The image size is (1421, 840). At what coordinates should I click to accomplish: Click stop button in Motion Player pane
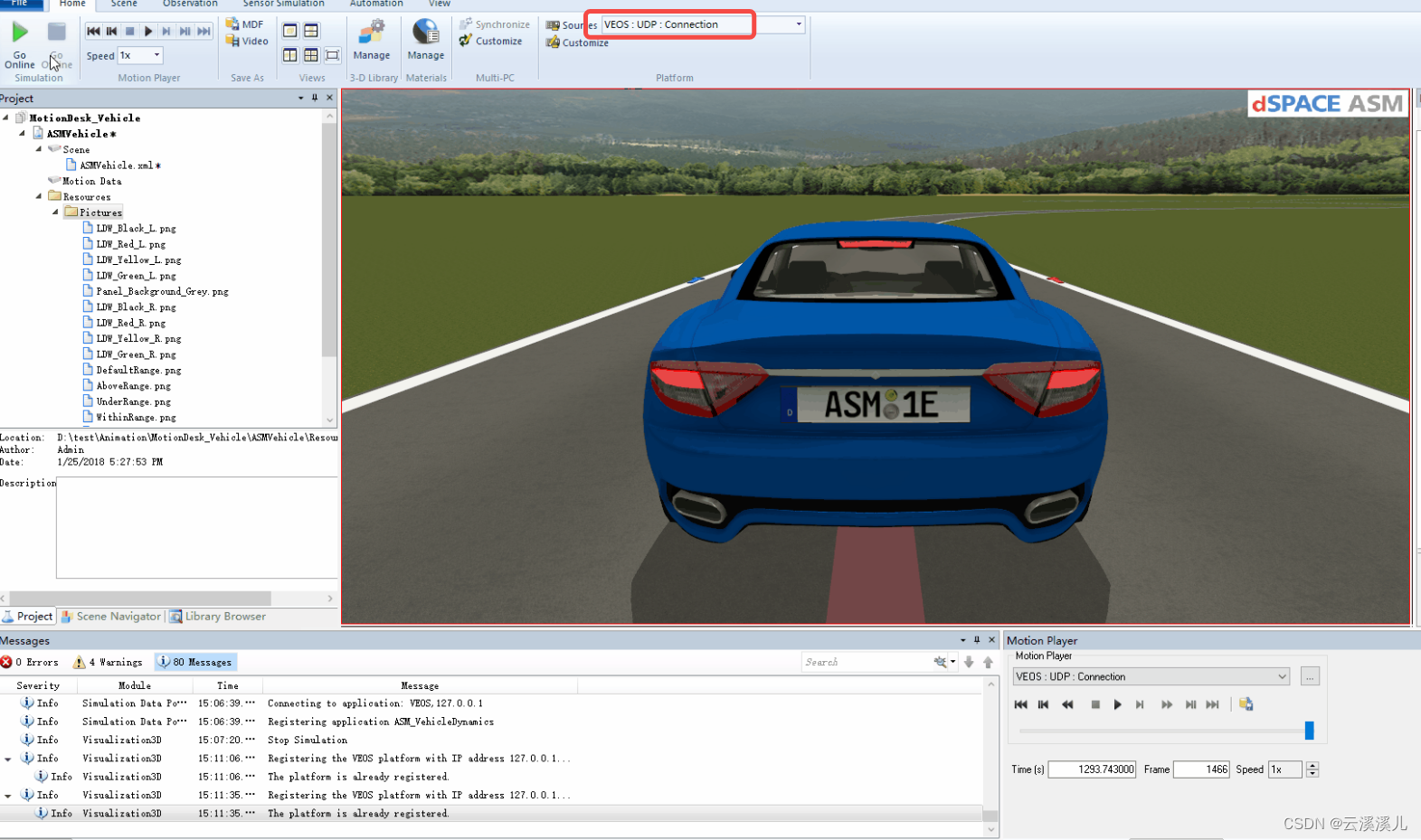click(x=1095, y=704)
